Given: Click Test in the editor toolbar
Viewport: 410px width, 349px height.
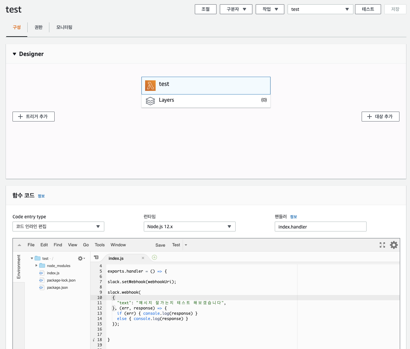Looking at the screenshot, I should point(176,245).
